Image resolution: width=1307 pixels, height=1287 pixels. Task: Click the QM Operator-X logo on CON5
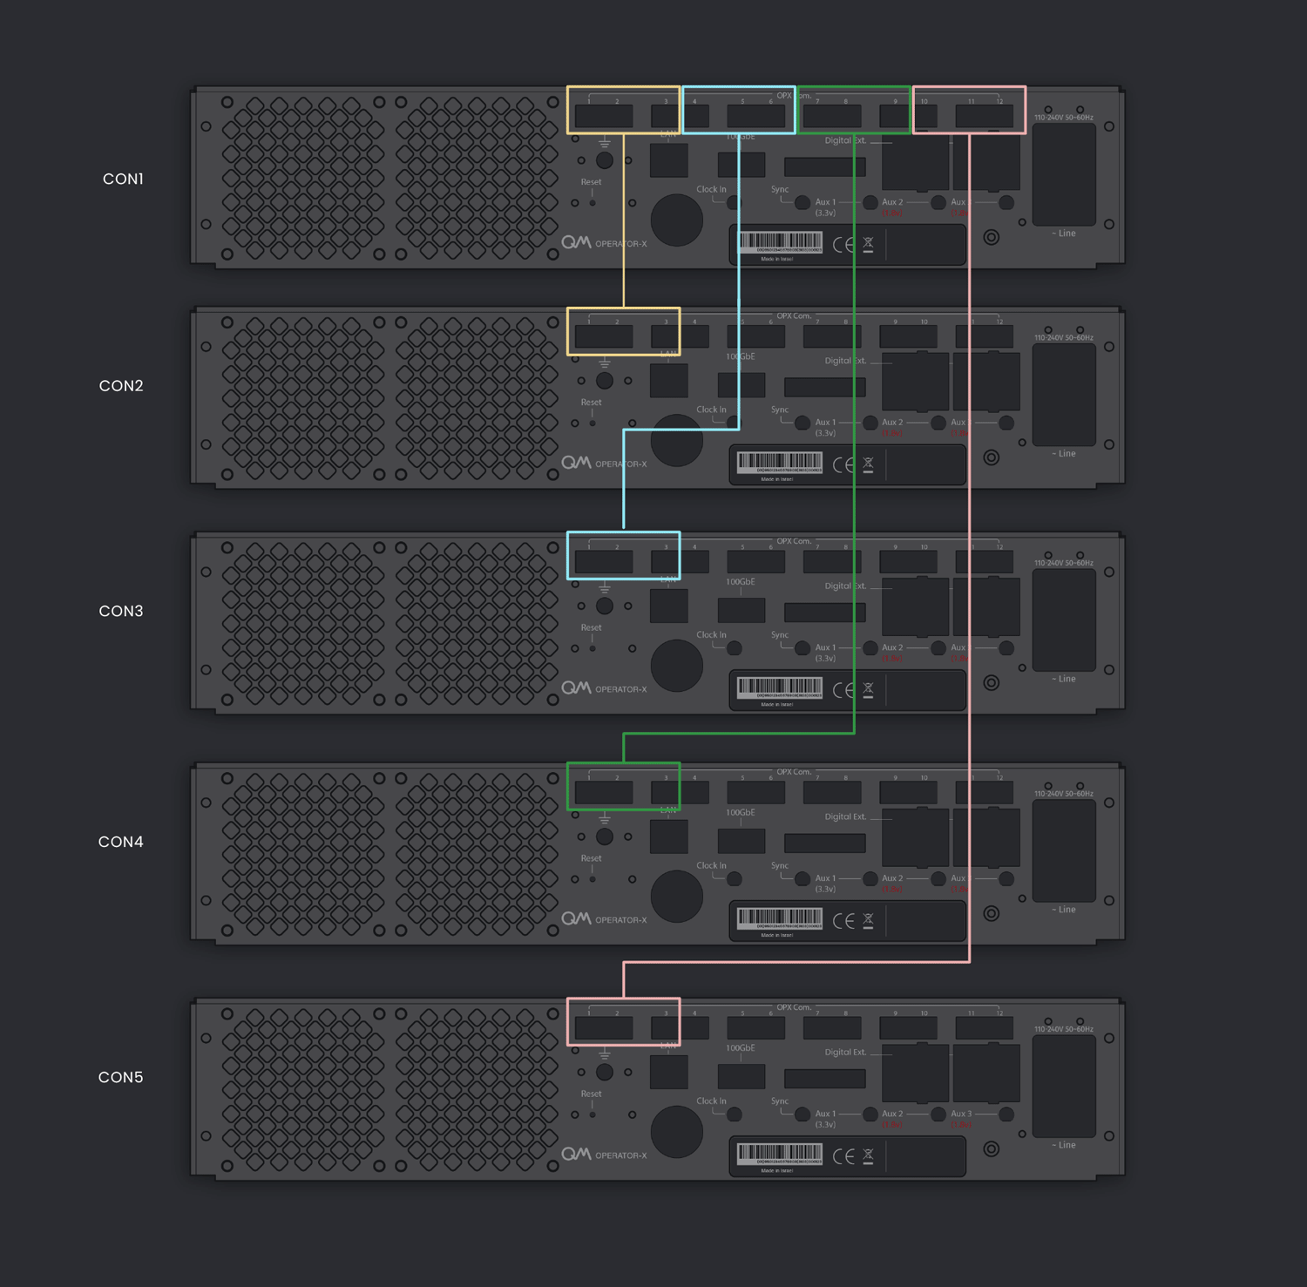[604, 1155]
